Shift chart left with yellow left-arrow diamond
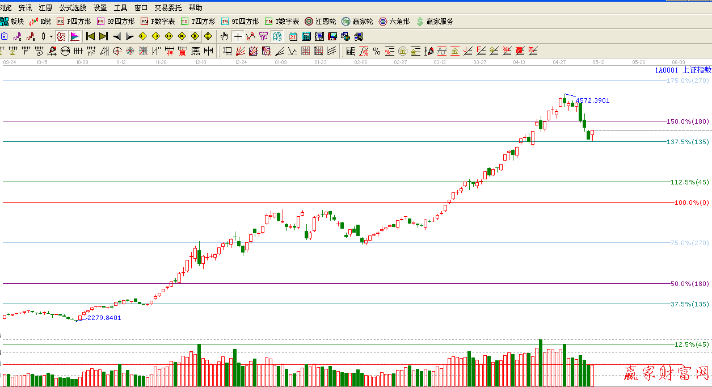The height and width of the screenshot is (387, 712). coord(143,36)
